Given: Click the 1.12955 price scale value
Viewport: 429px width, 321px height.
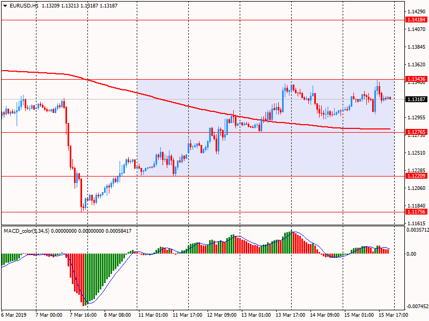Looking at the screenshot, I should click(417, 118).
